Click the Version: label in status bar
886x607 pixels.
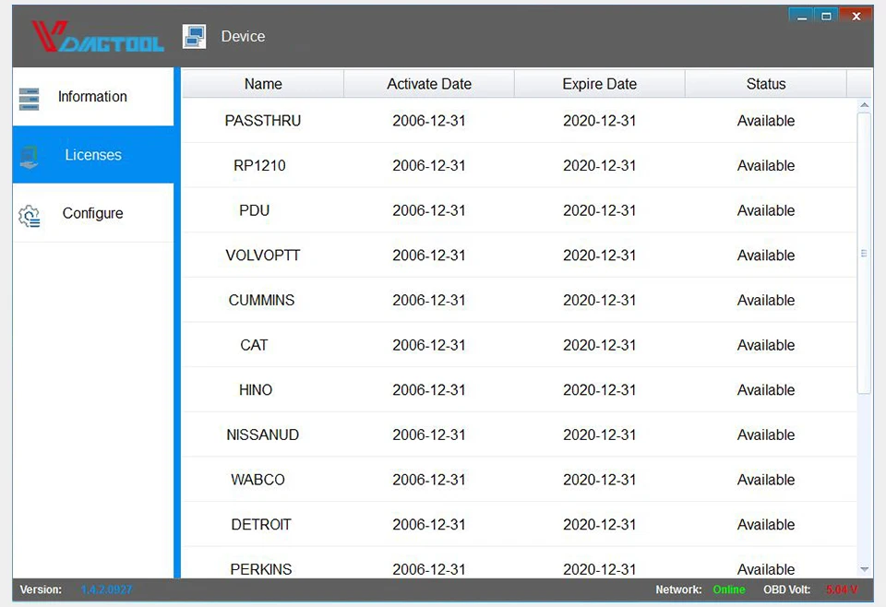click(41, 589)
